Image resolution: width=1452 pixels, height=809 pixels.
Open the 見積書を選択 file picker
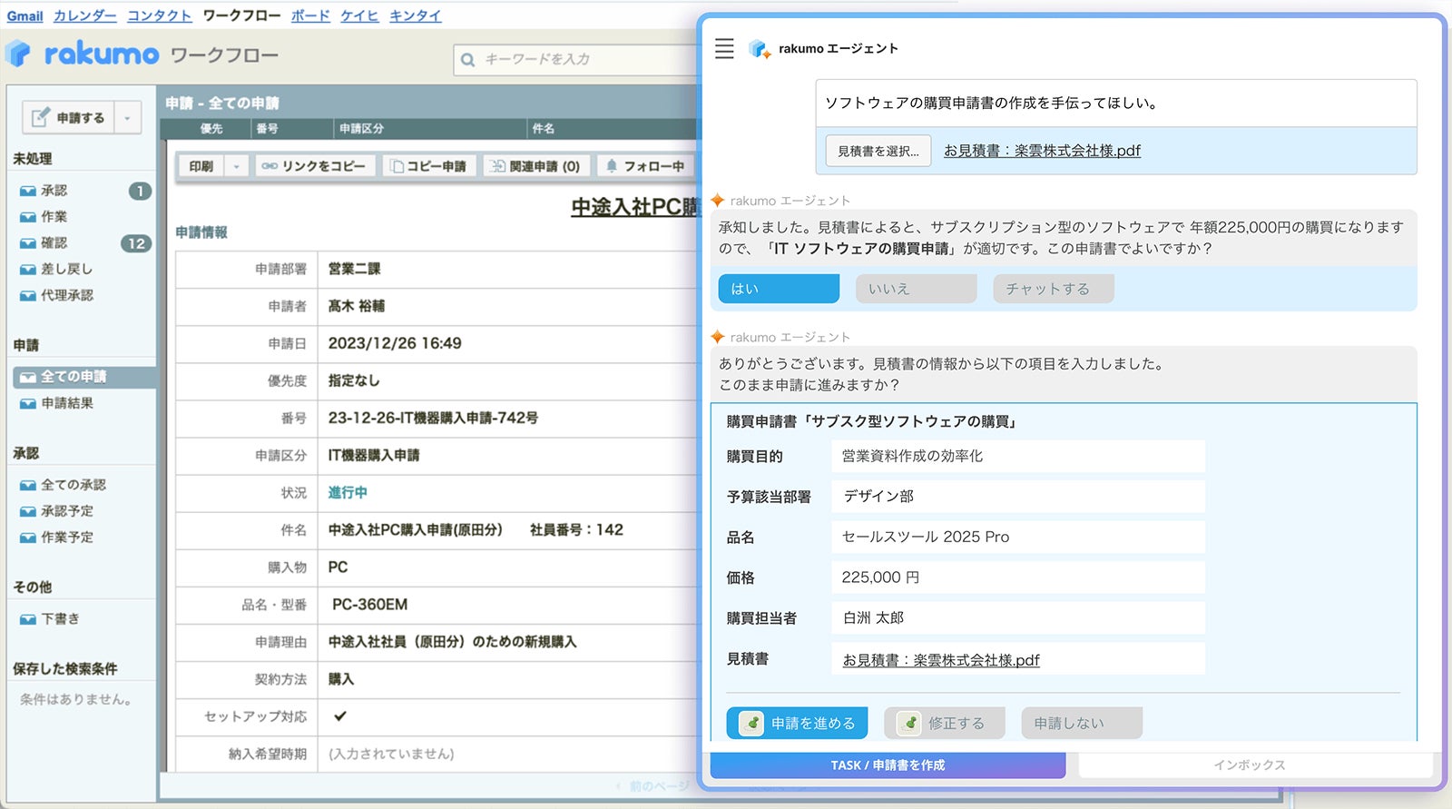click(878, 151)
